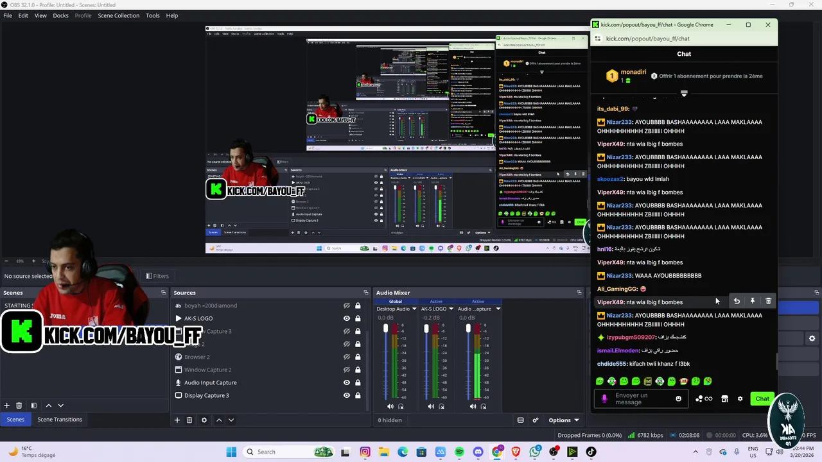Pop out the Scenes dock
This screenshot has width=822, height=462.
pyautogui.click(x=163, y=293)
